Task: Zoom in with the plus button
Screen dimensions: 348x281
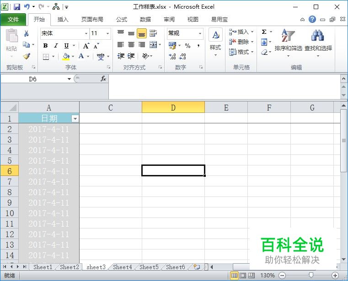Action: tap(335, 276)
